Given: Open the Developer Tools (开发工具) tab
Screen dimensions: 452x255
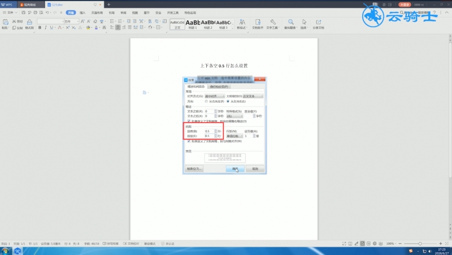Looking at the screenshot, I should [173, 12].
